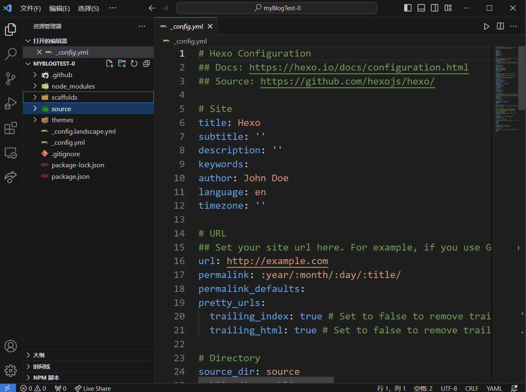The height and width of the screenshot is (392, 526).
Task: Open explorer Views and More Actions ellipsis
Action: [x=142, y=26]
